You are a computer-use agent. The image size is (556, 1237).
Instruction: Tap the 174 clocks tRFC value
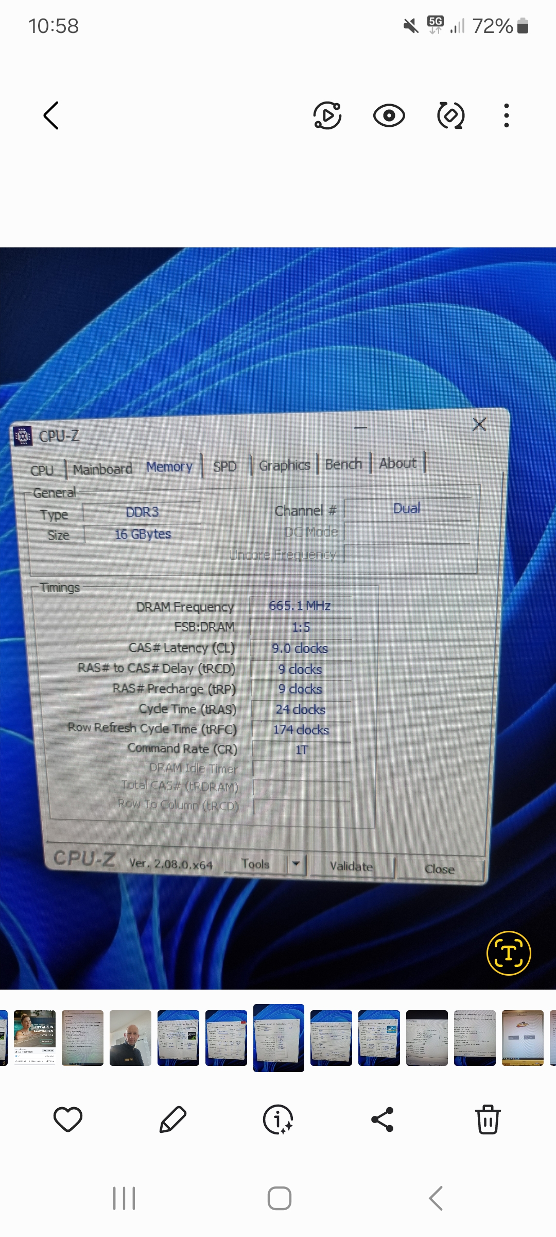(x=301, y=730)
